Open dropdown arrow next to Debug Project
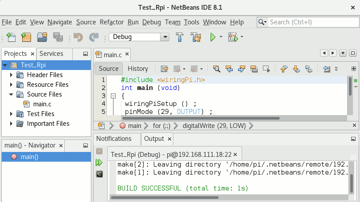Viewport: 360px width, 202px height. tap(242, 37)
